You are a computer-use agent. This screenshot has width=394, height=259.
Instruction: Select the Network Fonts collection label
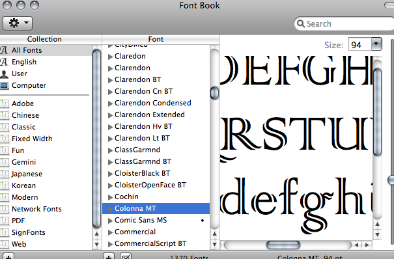click(x=36, y=209)
